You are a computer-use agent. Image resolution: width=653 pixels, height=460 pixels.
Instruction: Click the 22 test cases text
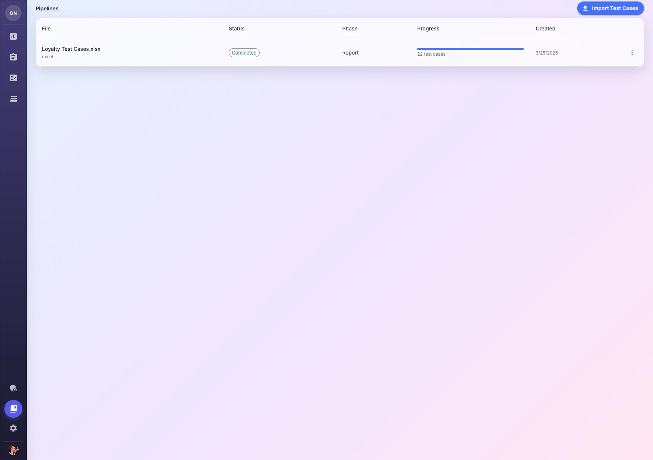pos(431,54)
